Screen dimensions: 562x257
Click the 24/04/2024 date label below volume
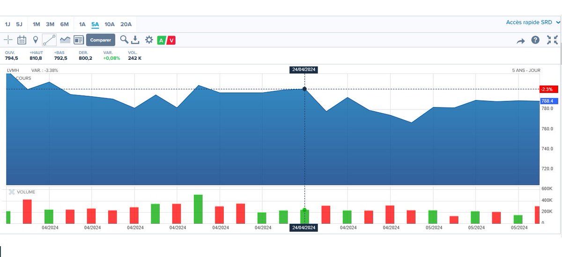pyautogui.click(x=304, y=228)
